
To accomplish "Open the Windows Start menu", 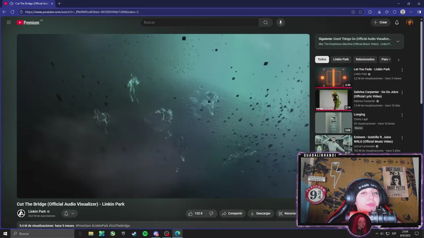I will pyautogui.click(x=5, y=234).
